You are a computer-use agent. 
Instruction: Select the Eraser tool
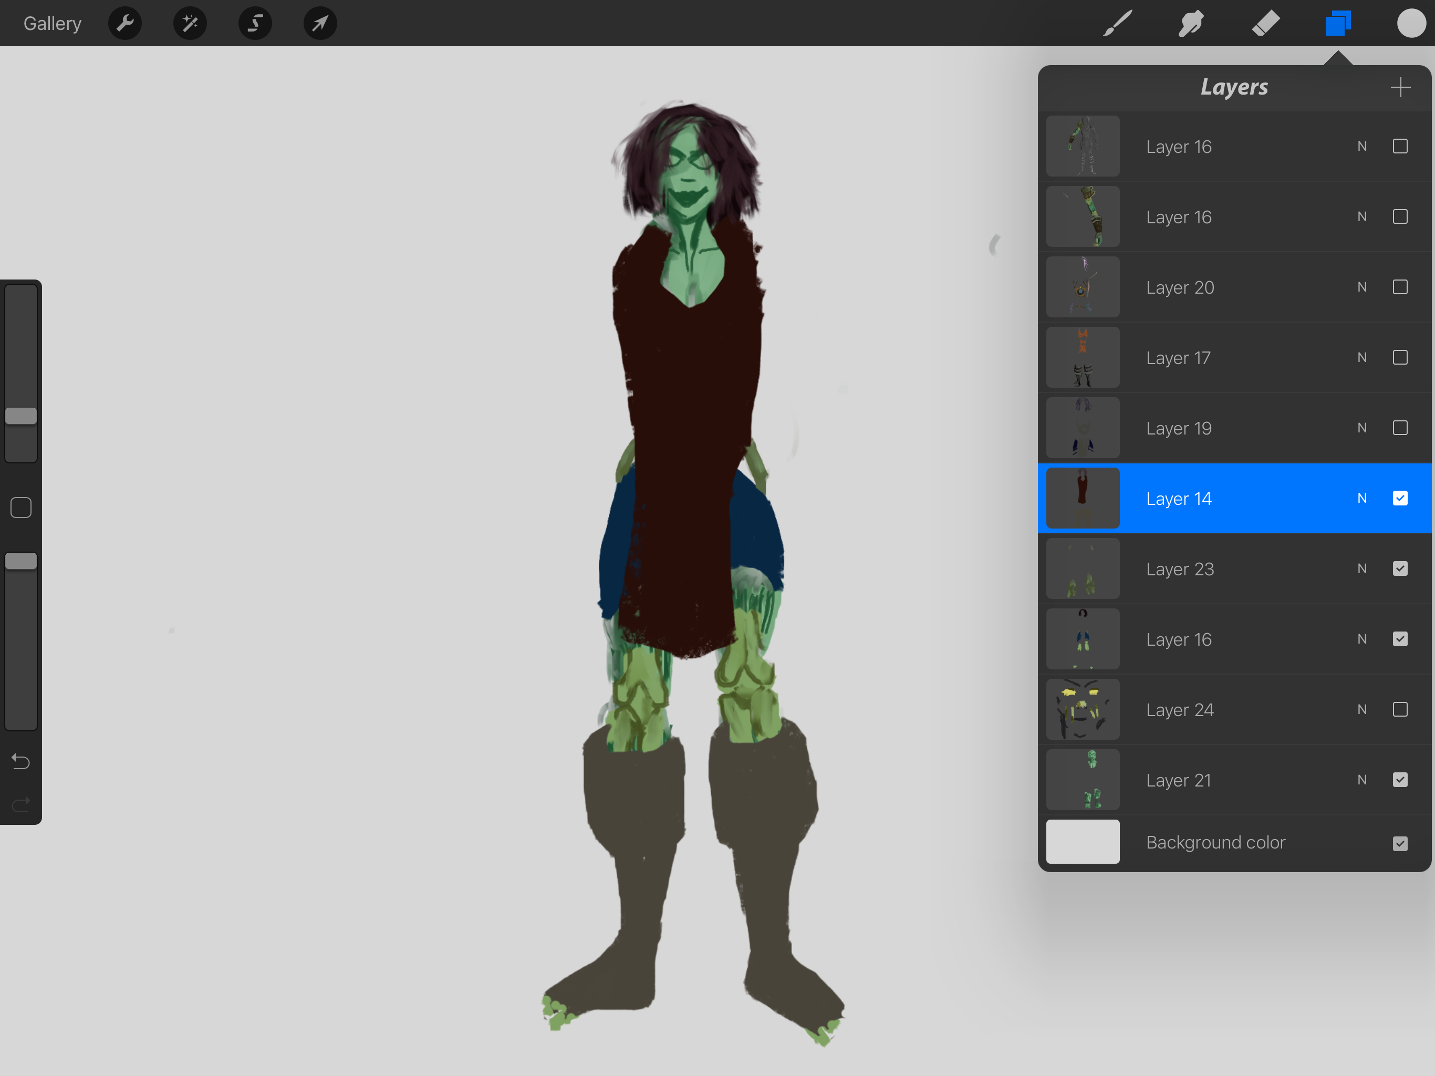coord(1265,23)
